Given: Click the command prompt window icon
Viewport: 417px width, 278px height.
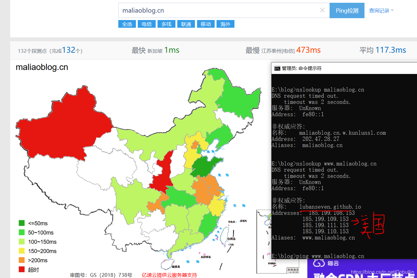Looking at the screenshot, I should tap(277, 68).
